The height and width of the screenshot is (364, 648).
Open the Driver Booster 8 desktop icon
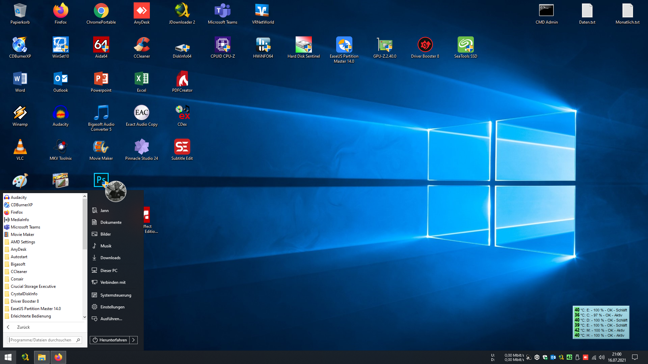(425, 45)
